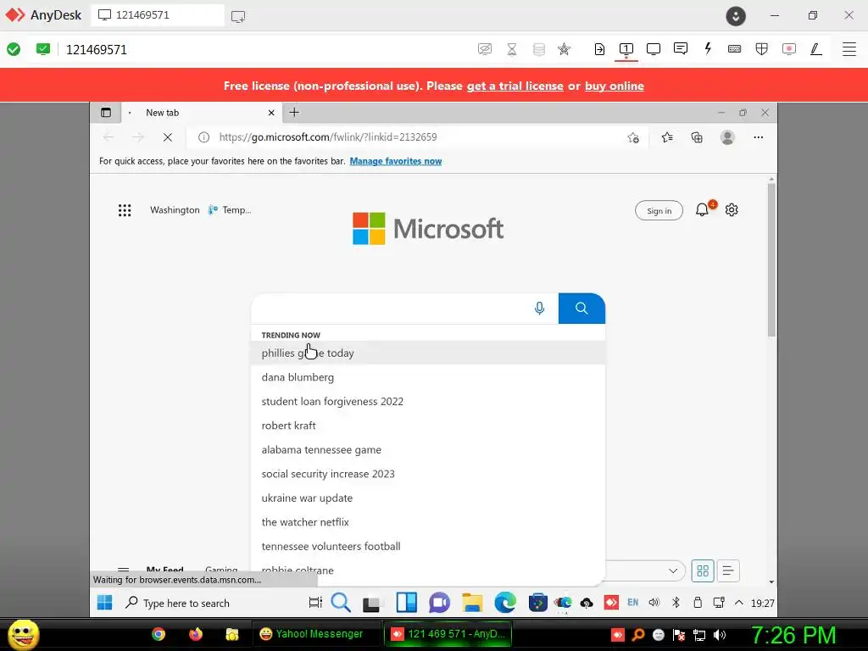Select remote display 1 icon

pos(626,48)
